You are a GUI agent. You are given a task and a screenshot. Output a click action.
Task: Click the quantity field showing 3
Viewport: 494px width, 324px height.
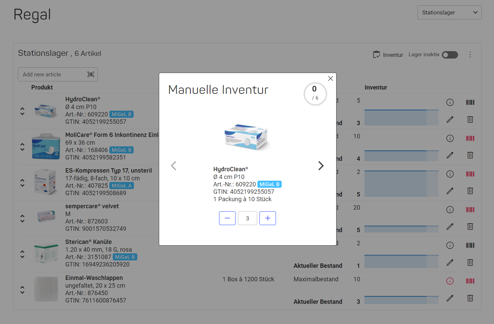pyautogui.click(x=247, y=218)
